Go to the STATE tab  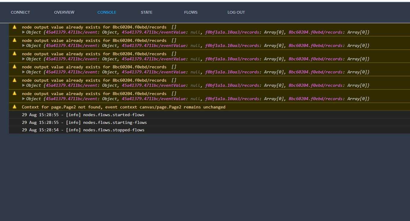(147, 12)
